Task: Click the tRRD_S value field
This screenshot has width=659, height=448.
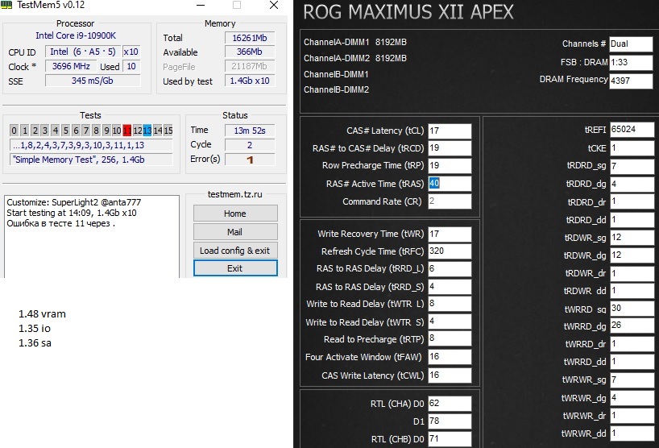Action: (x=450, y=287)
